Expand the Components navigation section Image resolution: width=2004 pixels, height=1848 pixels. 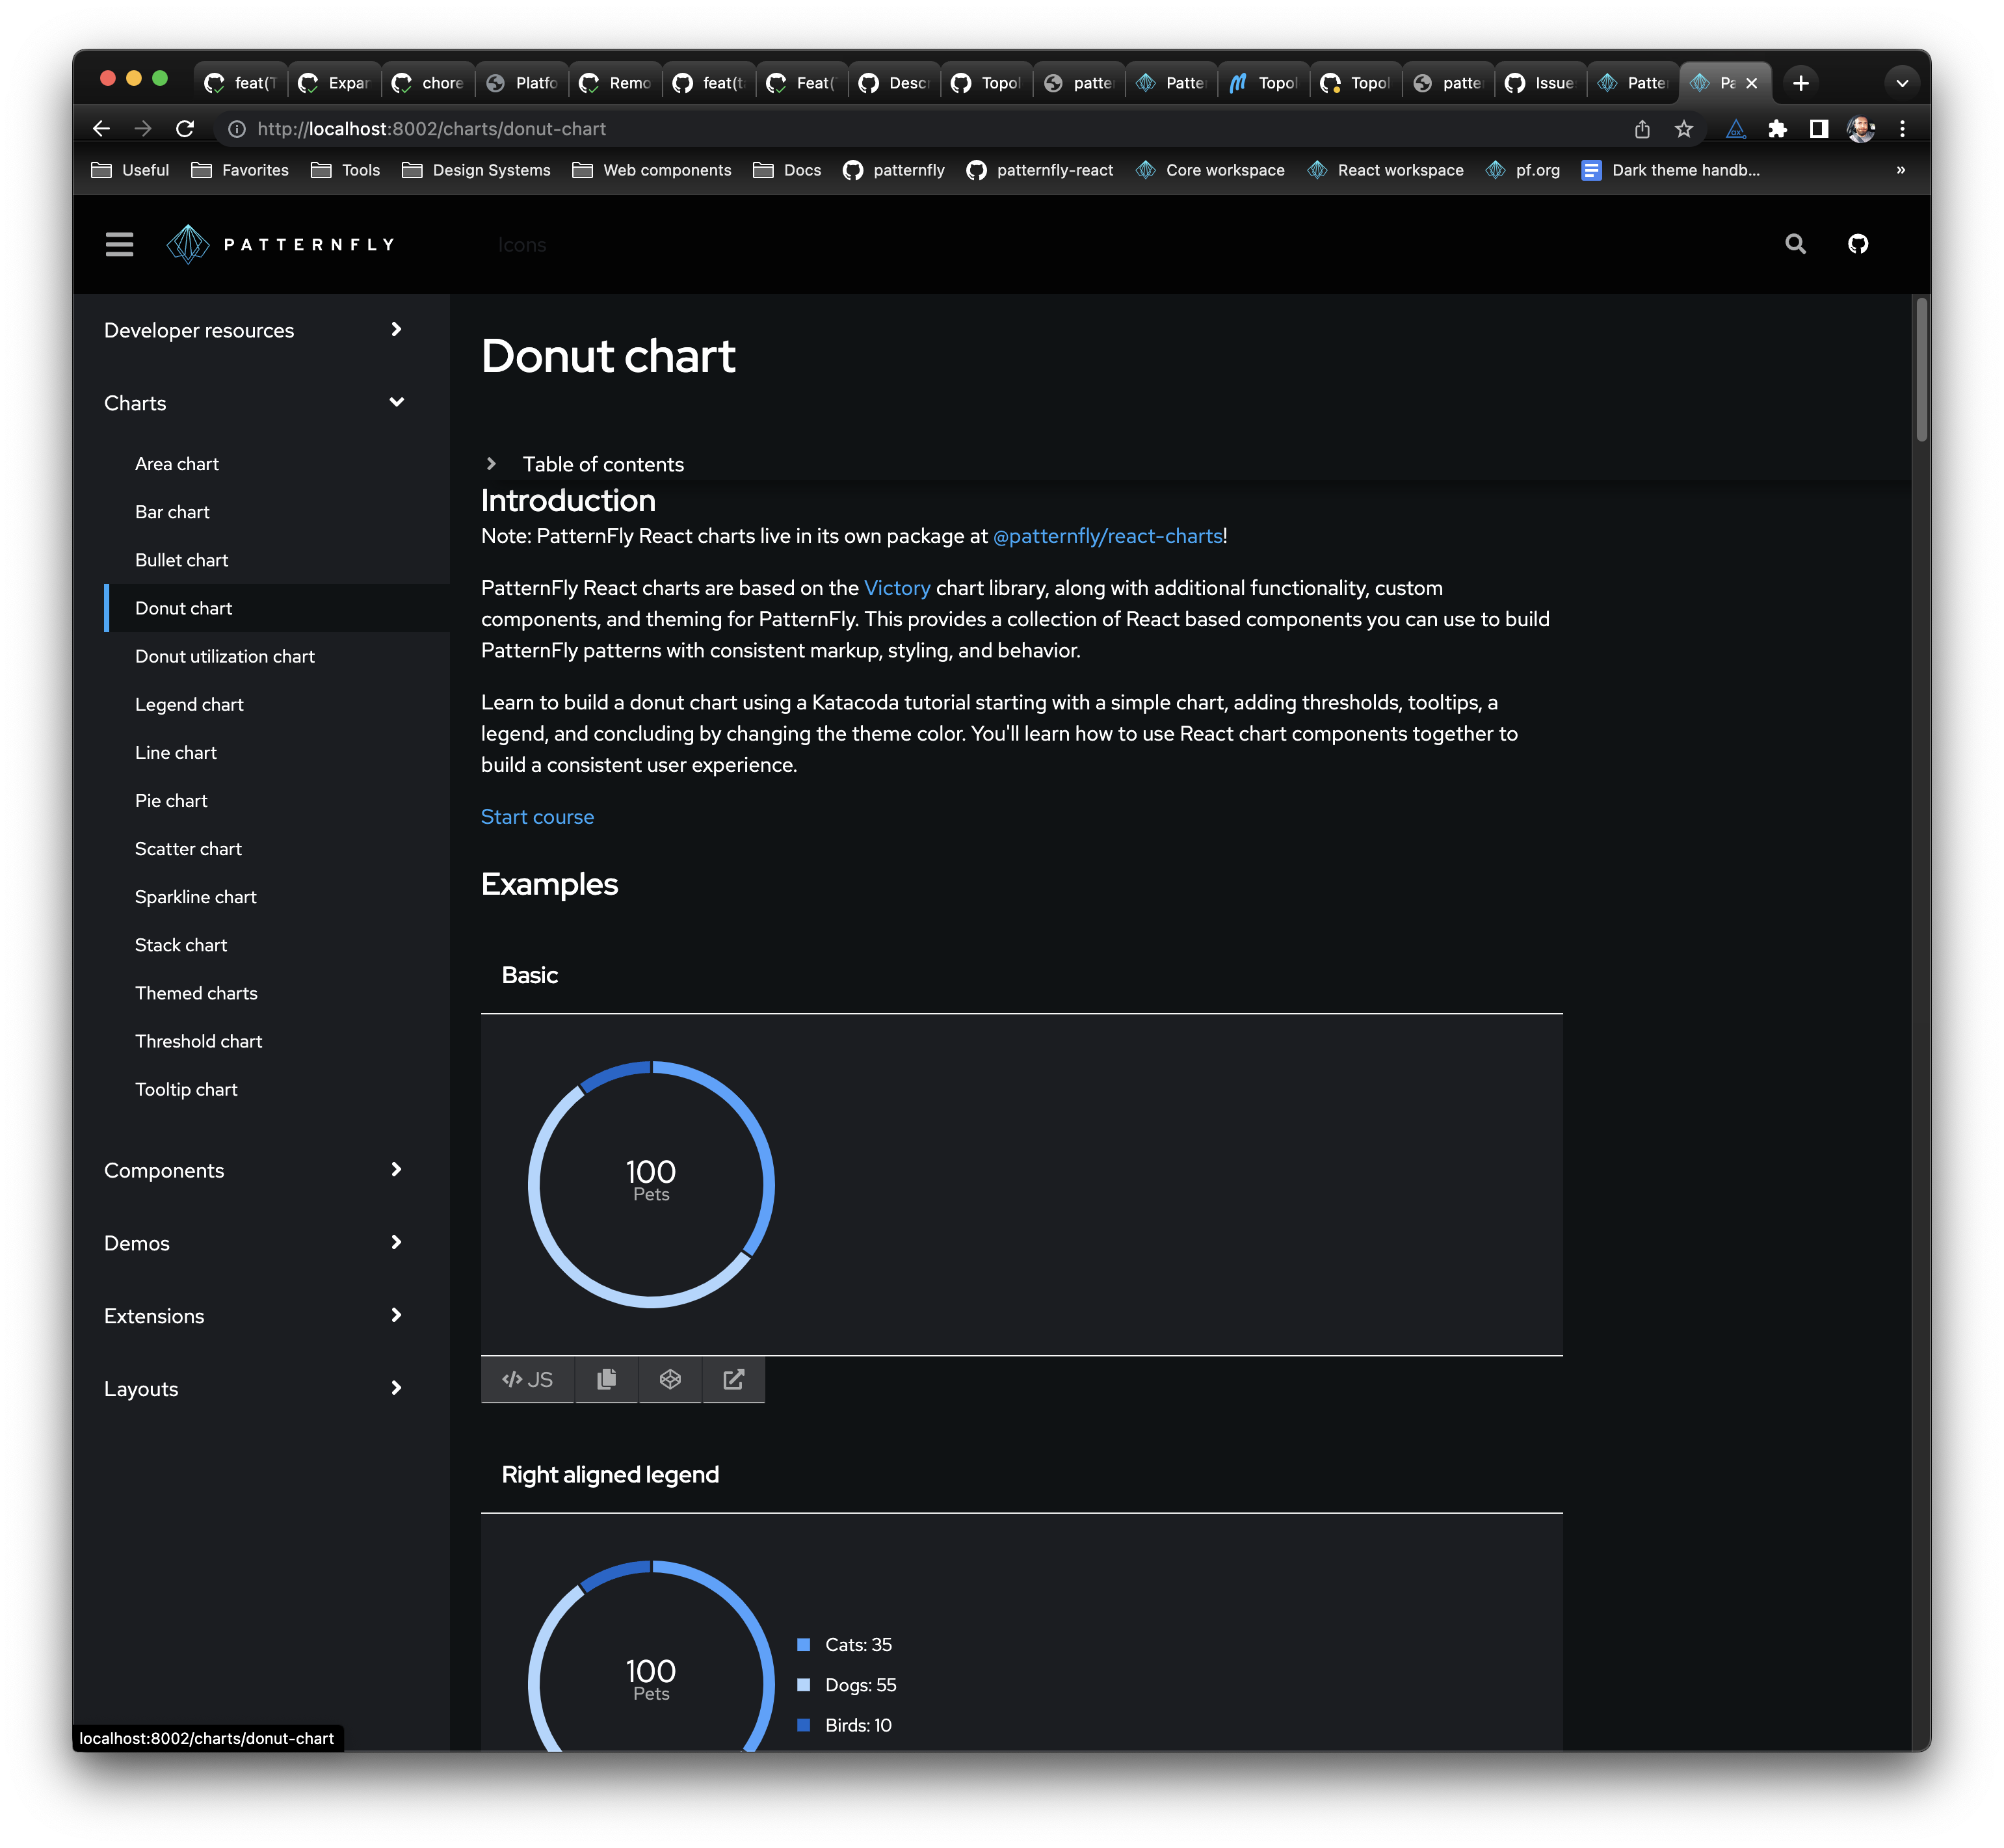pos(396,1170)
